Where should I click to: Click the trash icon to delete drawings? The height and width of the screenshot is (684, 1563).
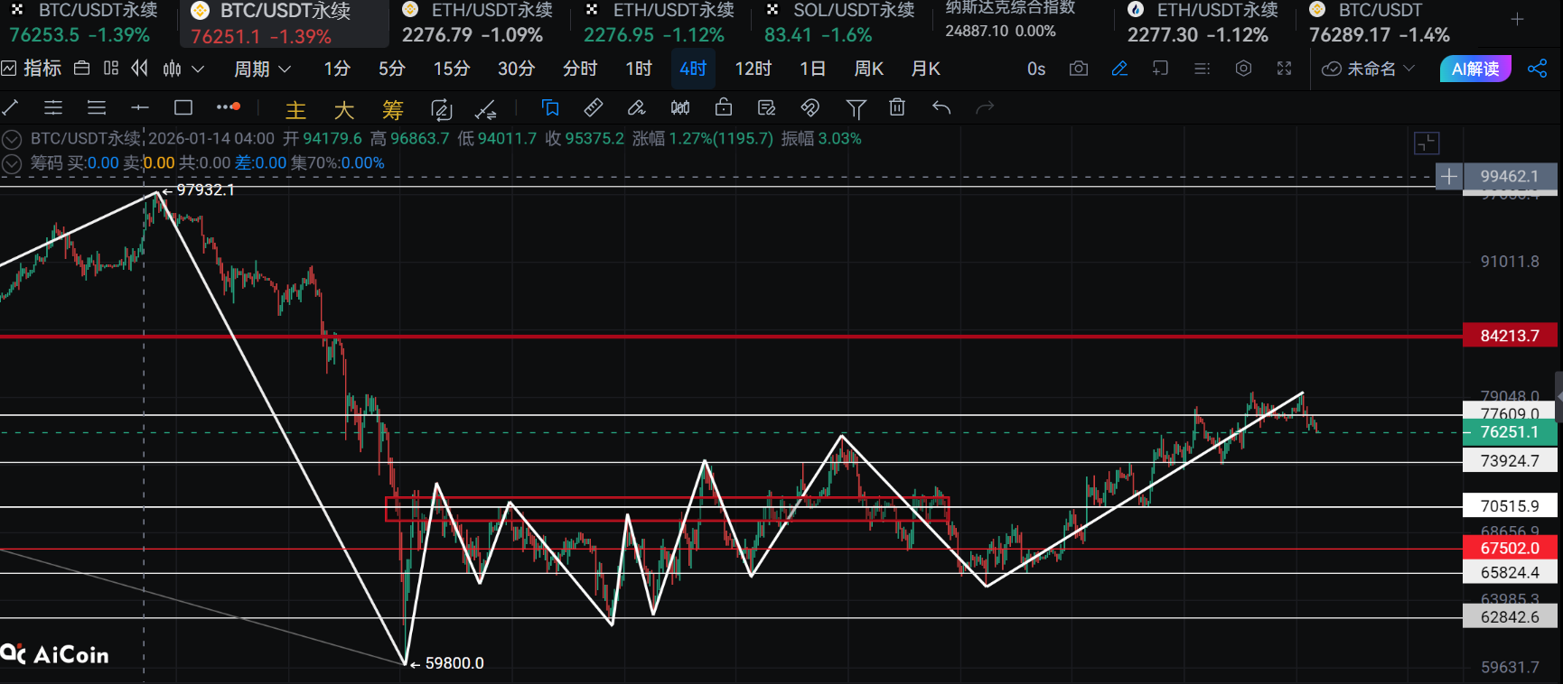[896, 108]
